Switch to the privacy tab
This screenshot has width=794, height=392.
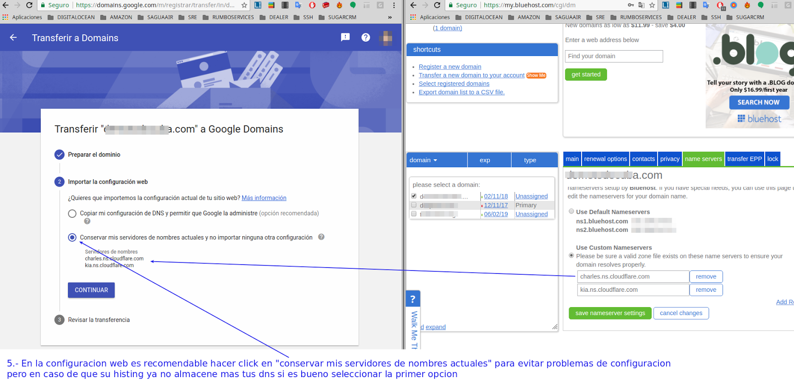pos(670,159)
